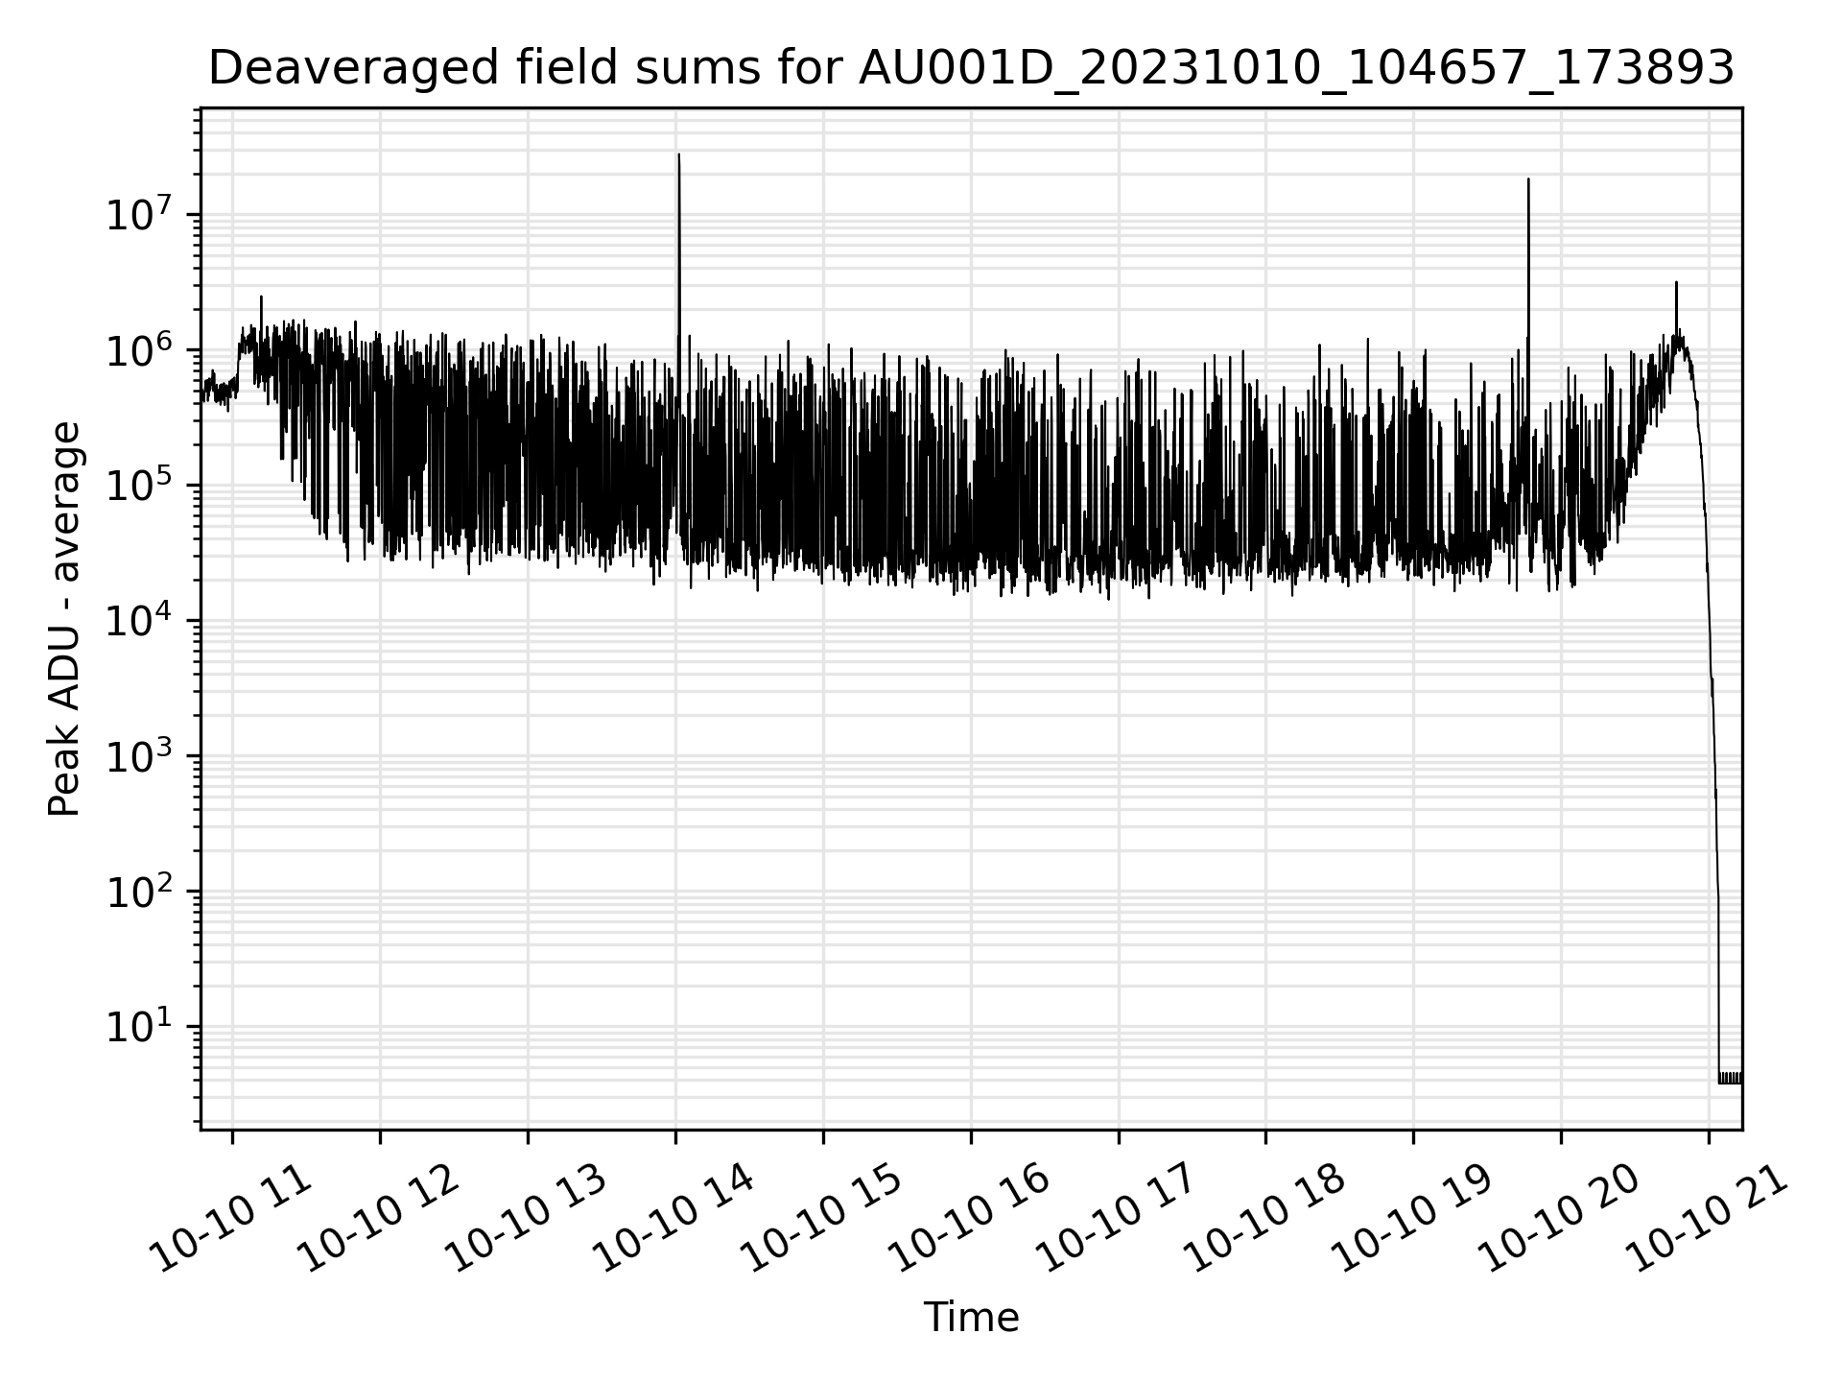
Task: Click the y tick label 10^1
Action: pos(140,1025)
